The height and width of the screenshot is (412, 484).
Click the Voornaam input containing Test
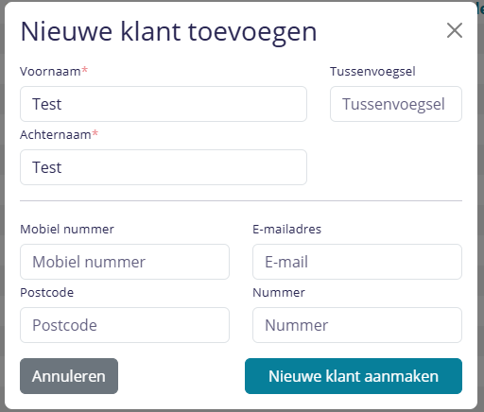pos(164,104)
